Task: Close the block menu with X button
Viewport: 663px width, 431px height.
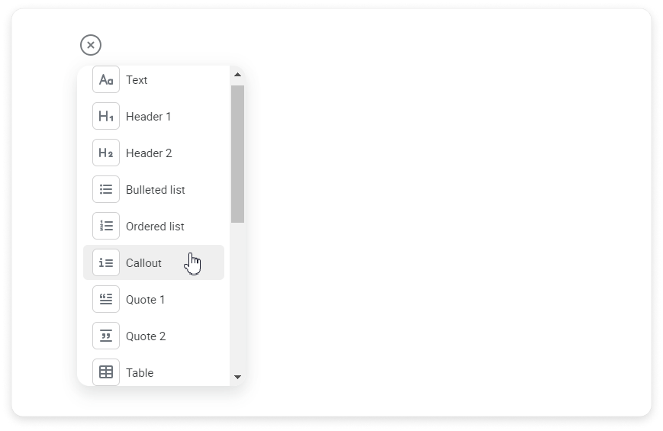Action: coord(91,46)
